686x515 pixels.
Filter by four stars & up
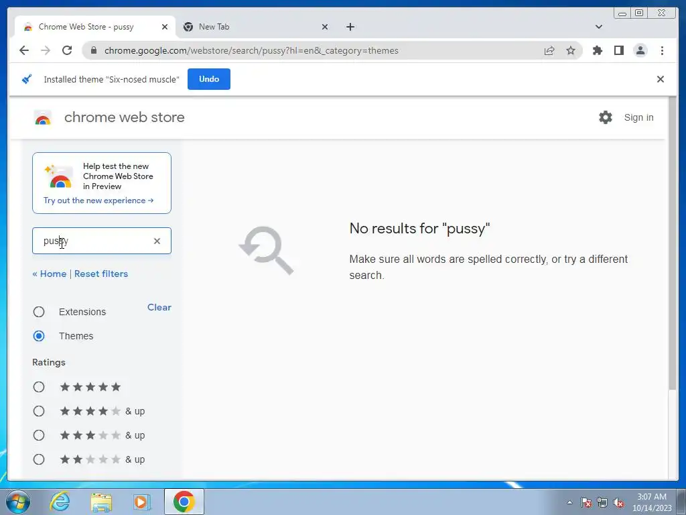click(39, 411)
